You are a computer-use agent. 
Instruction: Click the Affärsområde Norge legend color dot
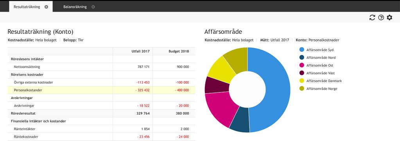(x=302, y=89)
